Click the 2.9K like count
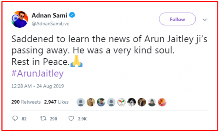 pyautogui.click(x=82, y=119)
